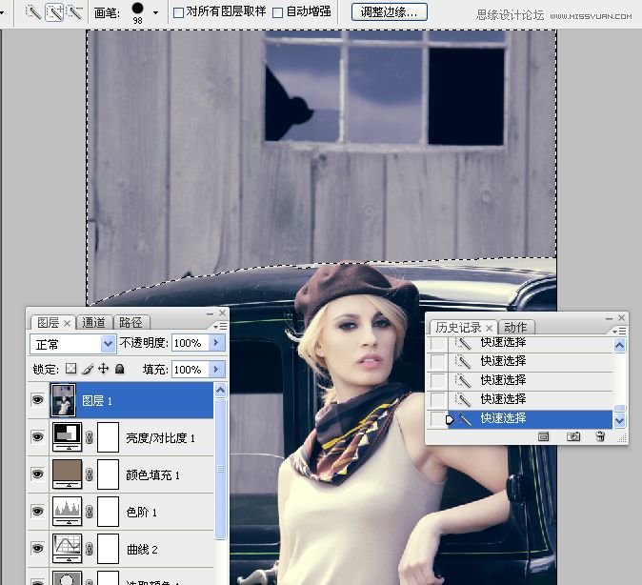Click the lock image pixels brush icon
Image resolution: width=642 pixels, height=585 pixels.
pos(87,369)
